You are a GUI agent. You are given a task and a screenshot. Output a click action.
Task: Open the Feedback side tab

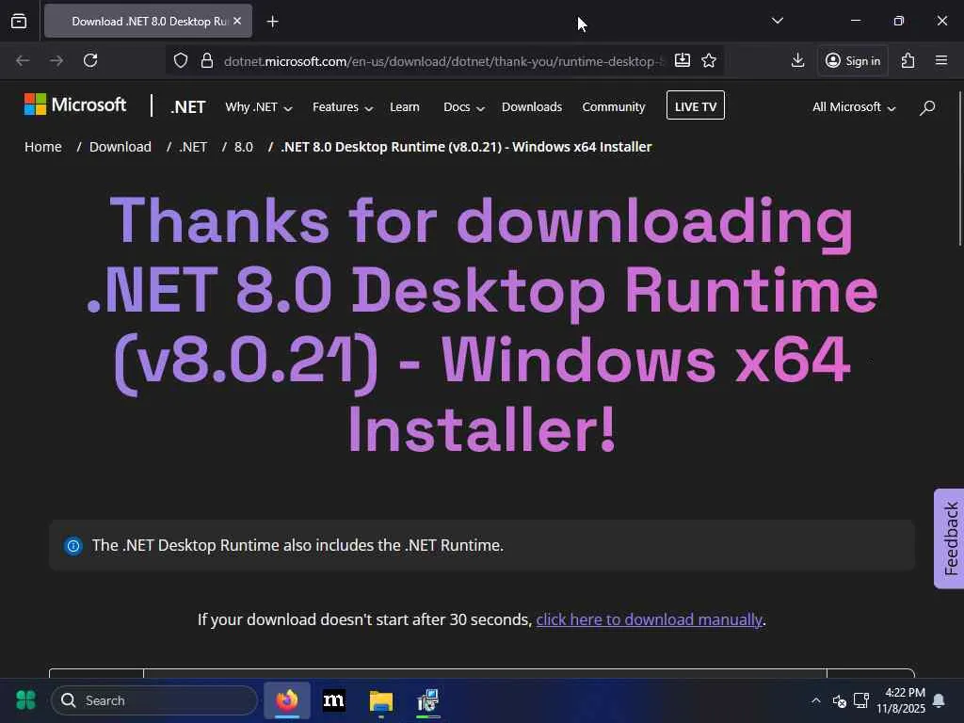pyautogui.click(x=950, y=538)
